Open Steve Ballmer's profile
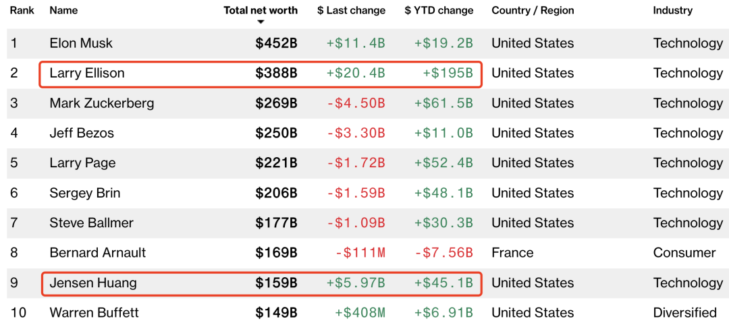Image resolution: width=729 pixels, height=323 pixels. click(x=91, y=223)
